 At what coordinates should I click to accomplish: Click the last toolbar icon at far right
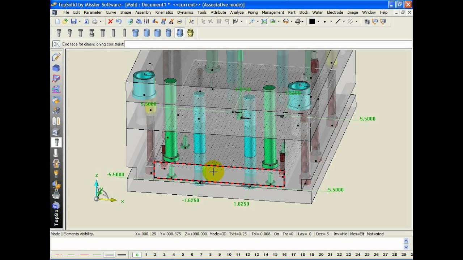click(x=383, y=22)
